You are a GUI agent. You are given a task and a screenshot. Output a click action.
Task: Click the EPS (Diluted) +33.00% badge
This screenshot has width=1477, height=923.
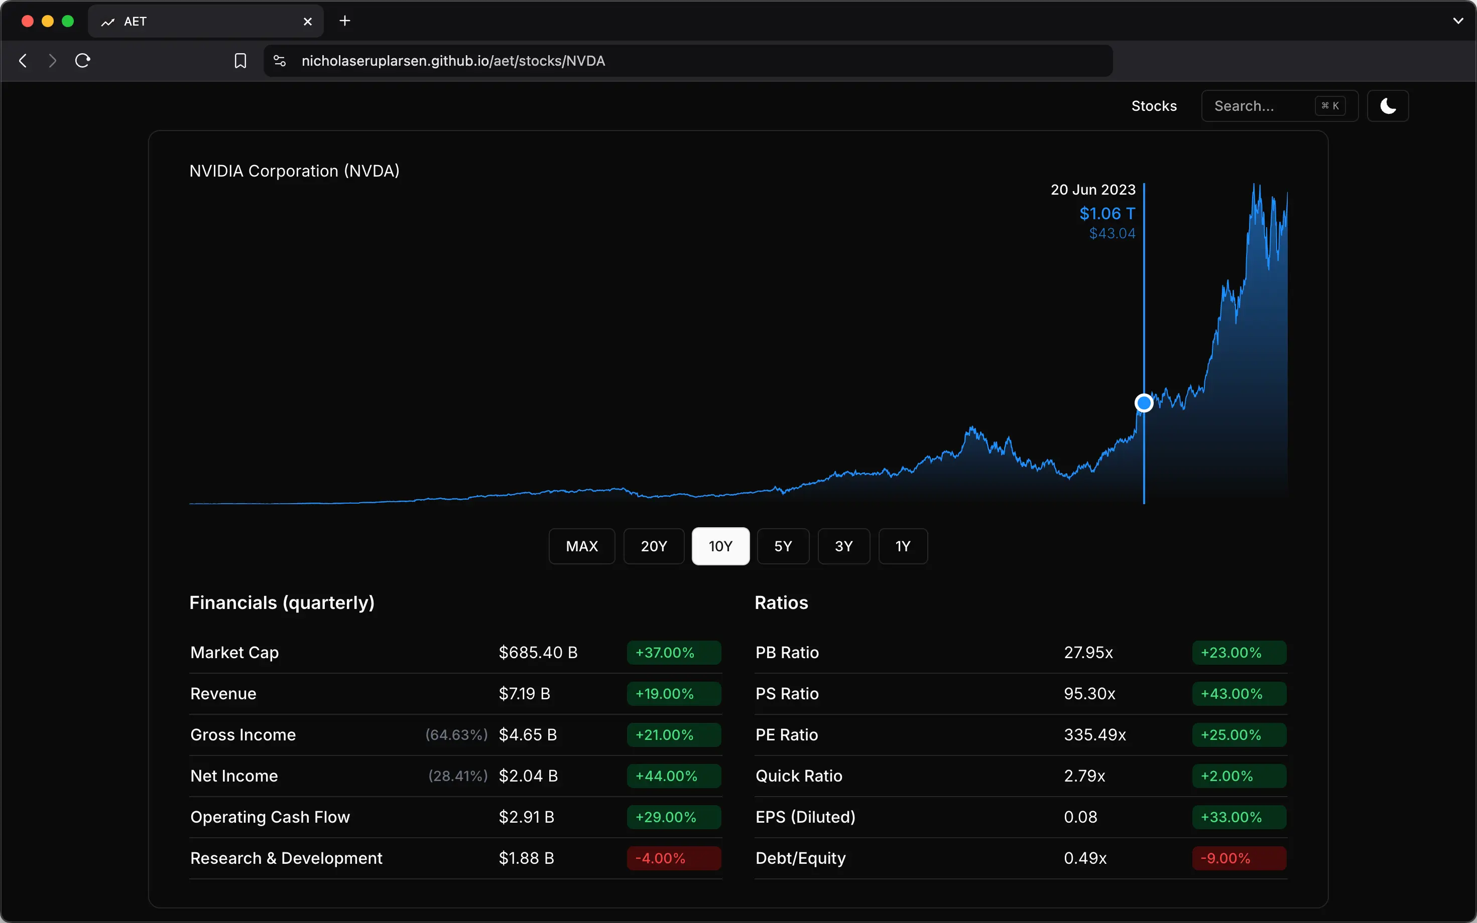click(x=1240, y=817)
